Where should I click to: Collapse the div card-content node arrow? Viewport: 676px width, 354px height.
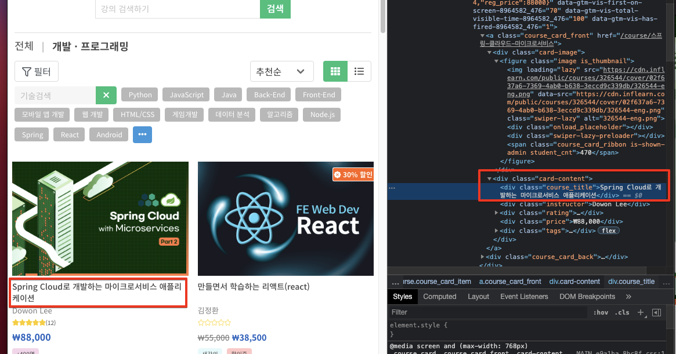coord(489,178)
